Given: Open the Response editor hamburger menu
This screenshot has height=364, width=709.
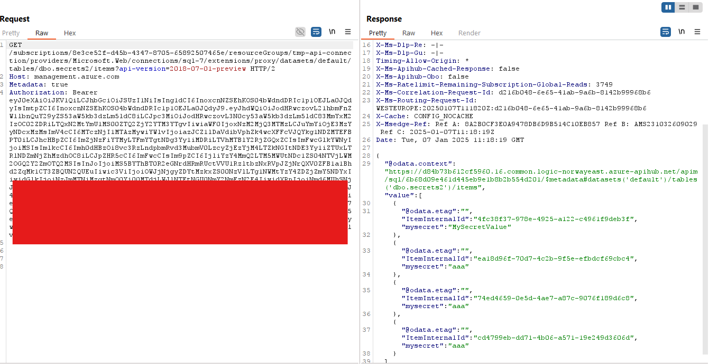Looking at the screenshot, I should click(x=697, y=32).
